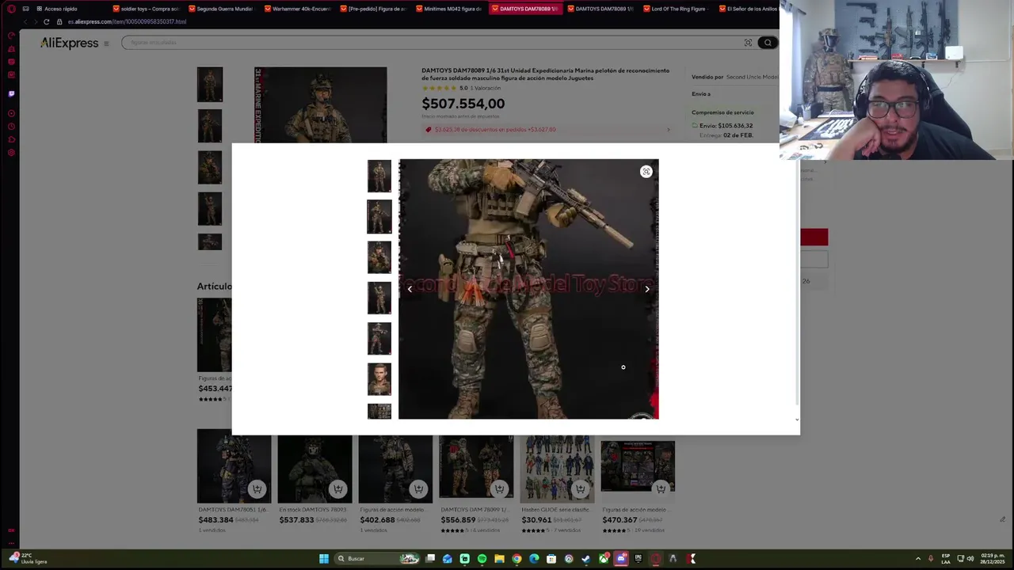Click the 'Second Uncle Model' seller link
The image size is (1014, 570).
tap(753, 77)
